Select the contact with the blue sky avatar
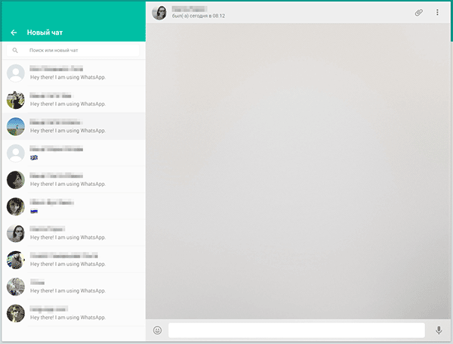Screen dimensions: 453x344 click(74, 126)
